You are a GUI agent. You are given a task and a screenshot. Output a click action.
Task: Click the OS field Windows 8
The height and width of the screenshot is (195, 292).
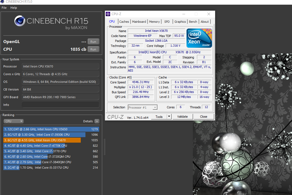pyautogui.click(x=60, y=82)
